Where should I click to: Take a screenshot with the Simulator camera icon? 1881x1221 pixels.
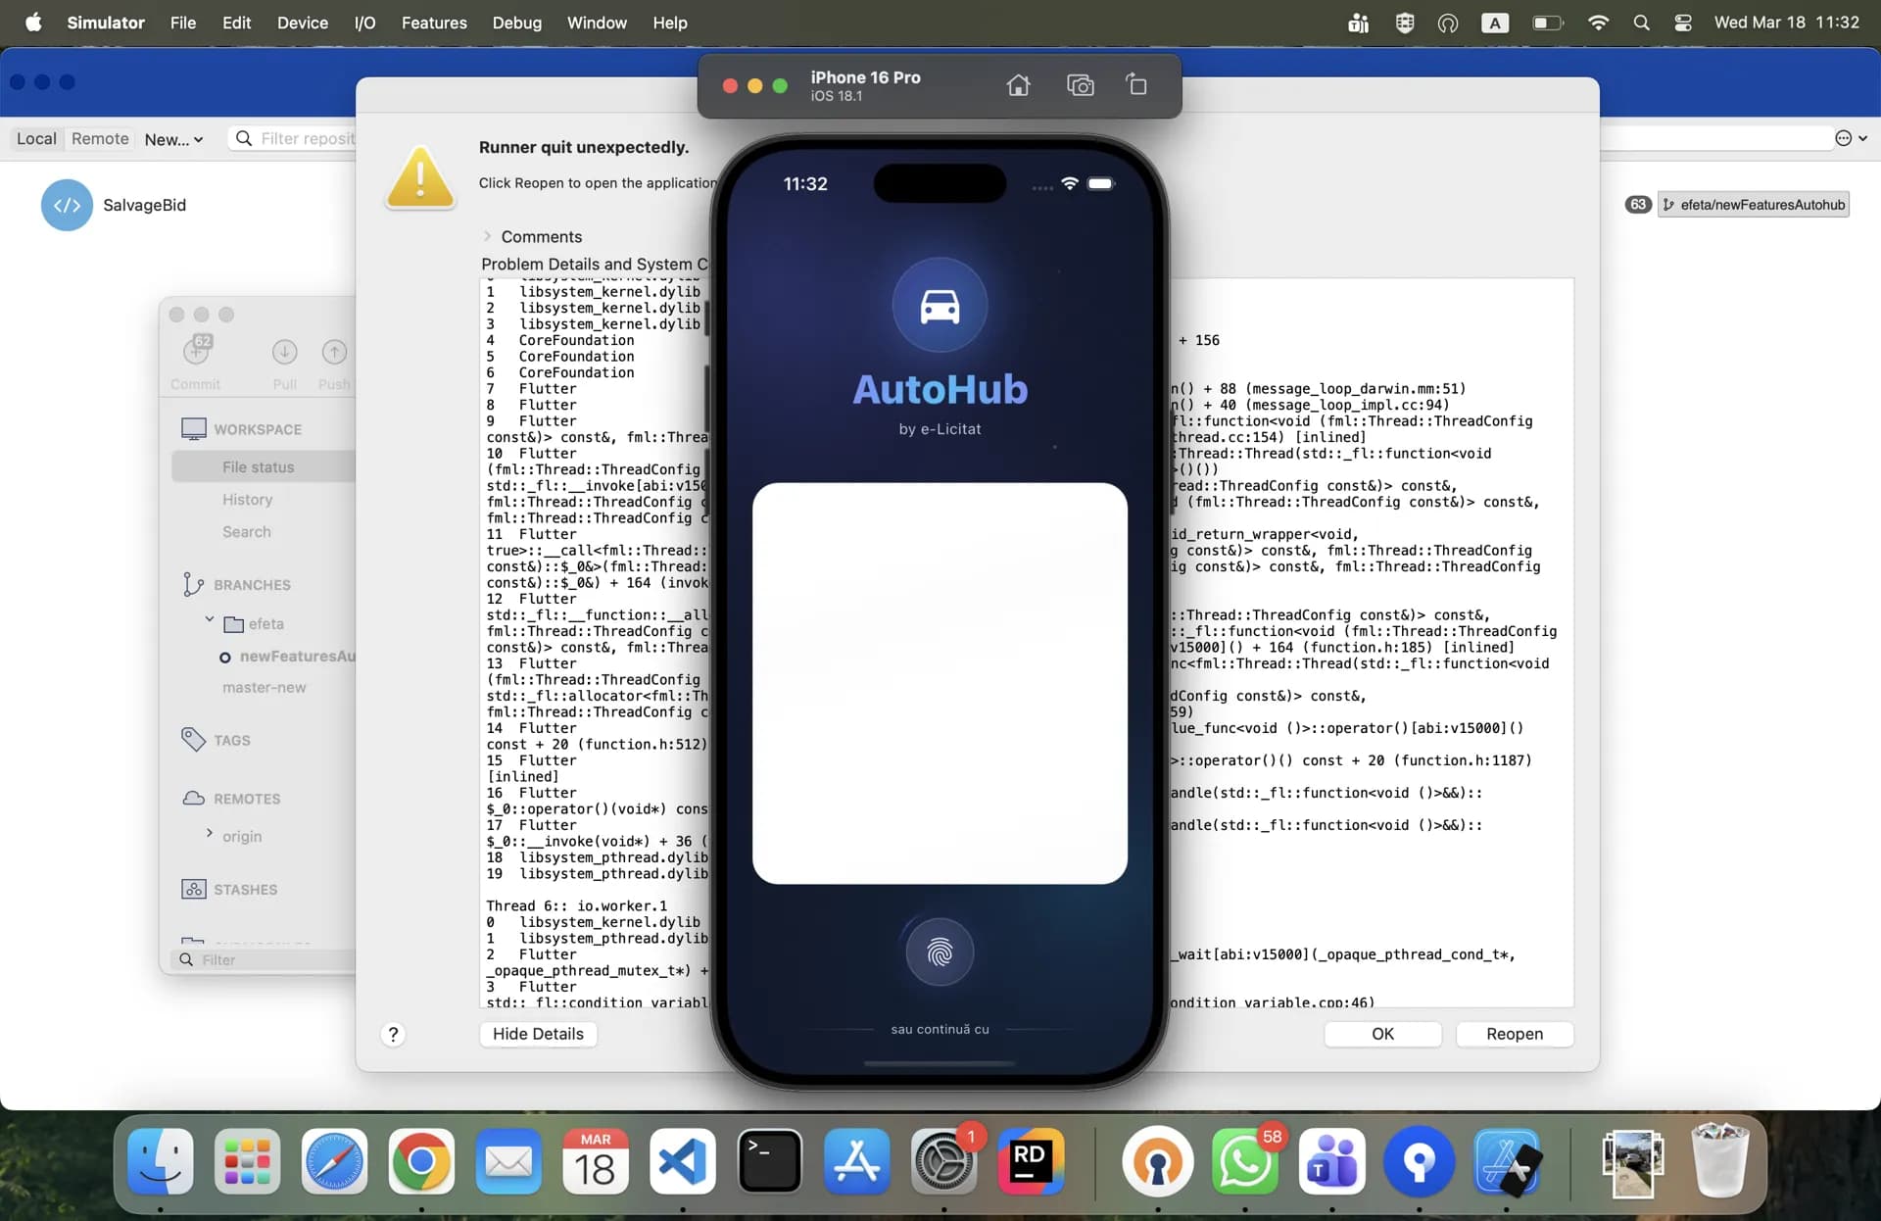coord(1080,86)
